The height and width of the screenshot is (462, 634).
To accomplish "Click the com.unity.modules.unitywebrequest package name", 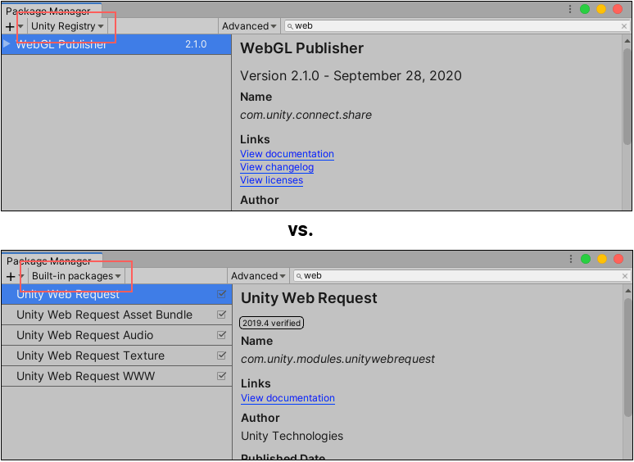I will point(337,360).
